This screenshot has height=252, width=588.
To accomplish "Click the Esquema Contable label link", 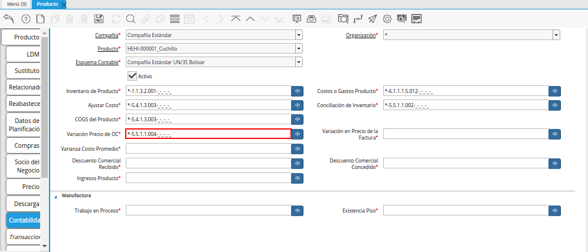I will (x=97, y=62).
